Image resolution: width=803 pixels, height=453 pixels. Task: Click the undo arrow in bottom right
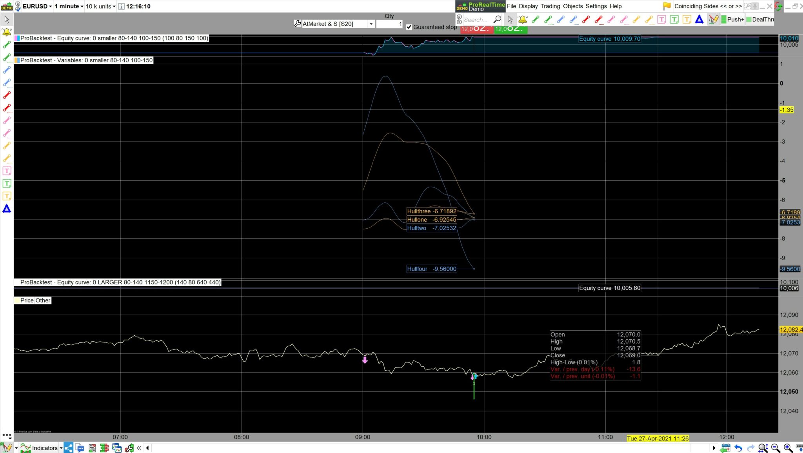[738, 448]
